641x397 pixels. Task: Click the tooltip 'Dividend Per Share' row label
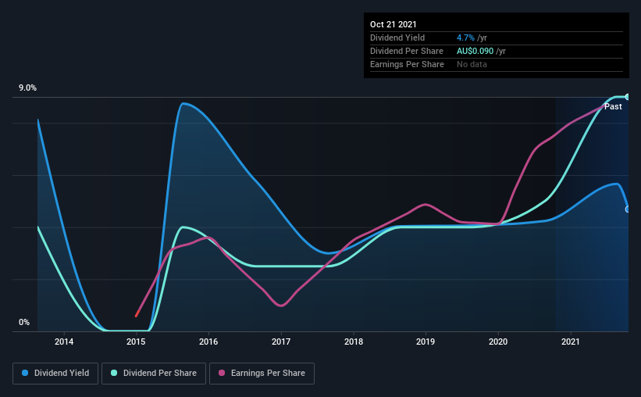coord(406,51)
